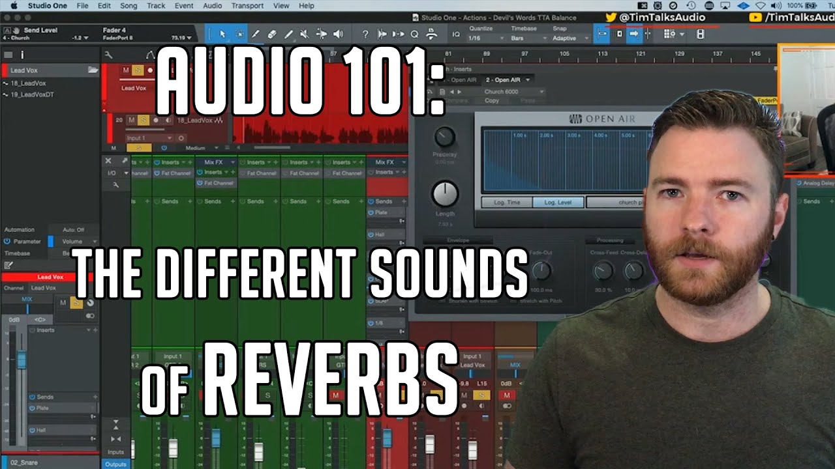Click the Log. Time button in Open Air
The image size is (835, 469).
point(507,203)
